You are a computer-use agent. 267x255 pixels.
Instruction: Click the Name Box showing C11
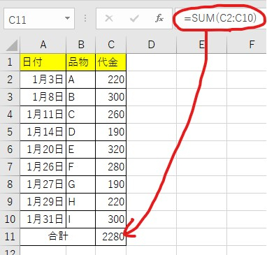point(39,19)
